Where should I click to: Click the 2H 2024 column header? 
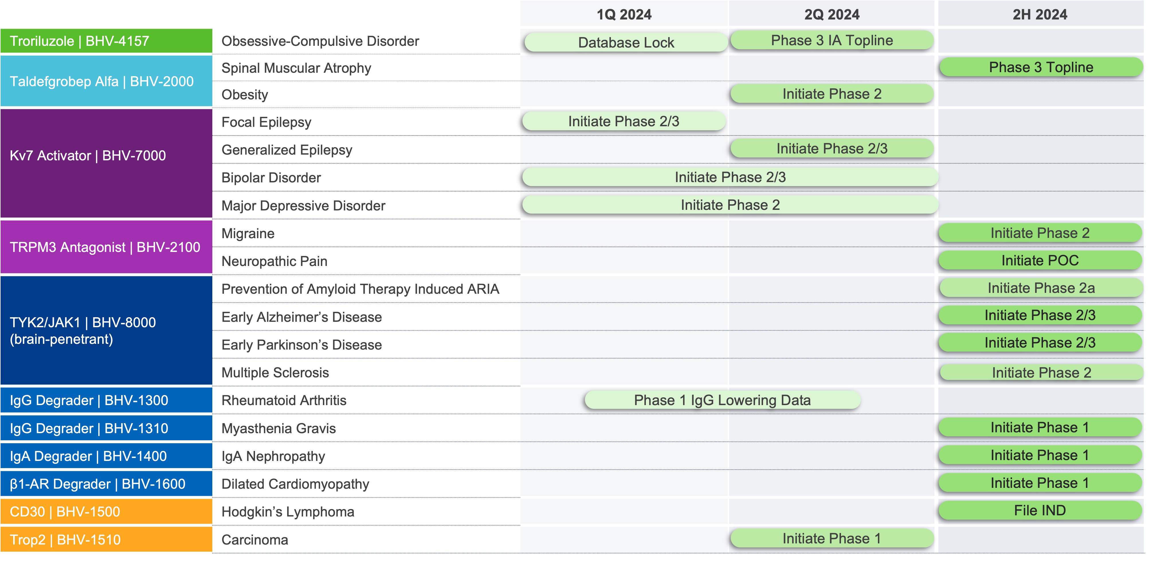pyautogui.click(x=1040, y=14)
